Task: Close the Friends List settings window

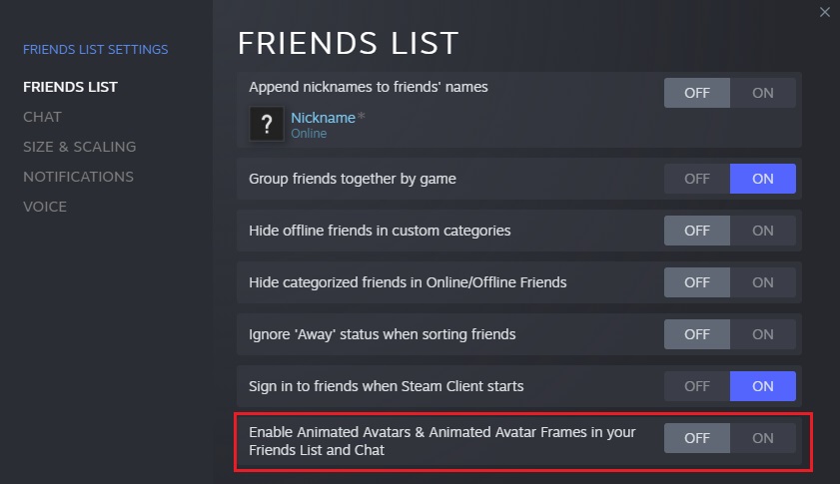Action: pyautogui.click(x=824, y=13)
